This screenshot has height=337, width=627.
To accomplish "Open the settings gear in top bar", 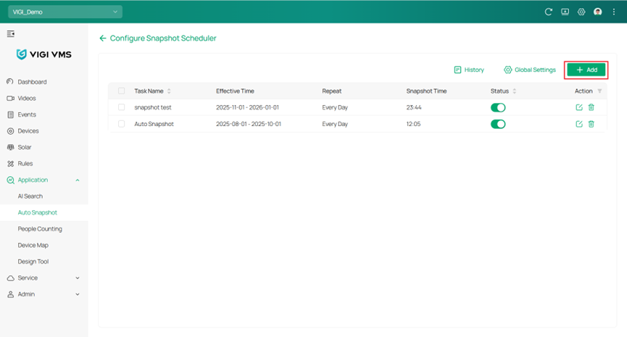I will pyautogui.click(x=581, y=12).
